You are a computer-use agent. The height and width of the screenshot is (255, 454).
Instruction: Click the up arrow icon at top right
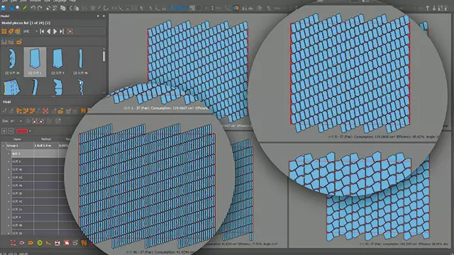click(x=427, y=8)
